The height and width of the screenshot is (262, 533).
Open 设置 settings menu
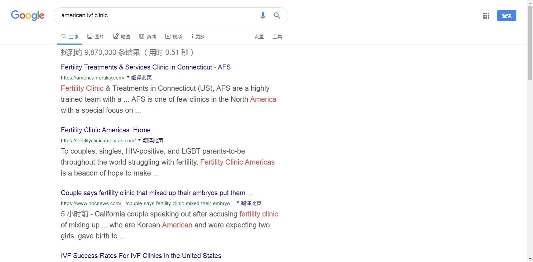point(259,37)
